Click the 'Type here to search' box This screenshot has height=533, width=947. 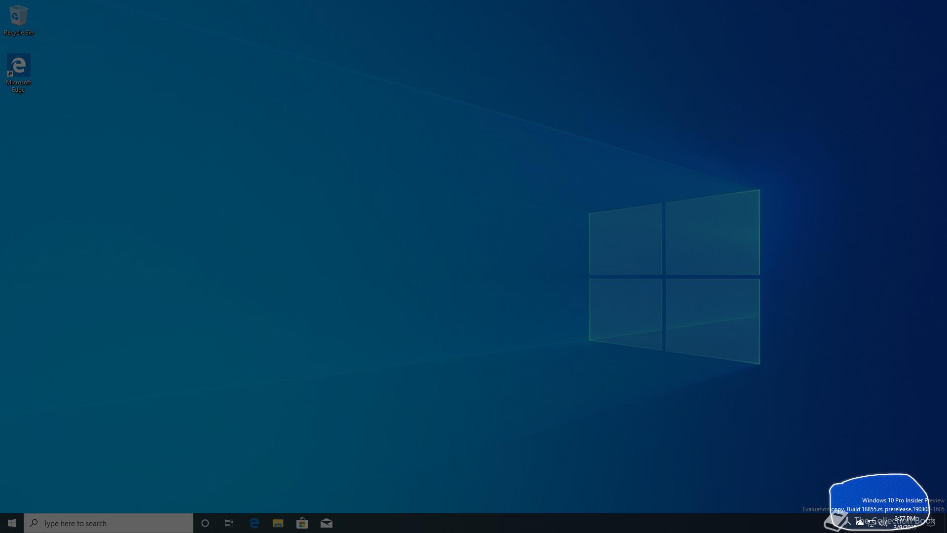(109, 523)
